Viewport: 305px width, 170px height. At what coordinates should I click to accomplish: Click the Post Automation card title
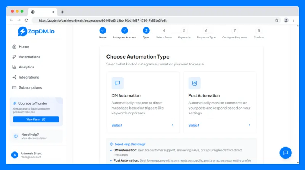[x=204, y=96]
